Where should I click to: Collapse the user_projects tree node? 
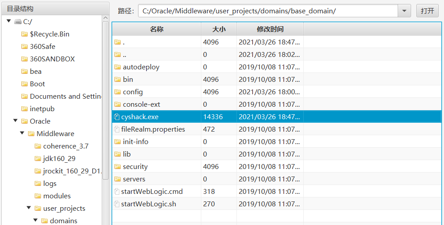click(29, 208)
